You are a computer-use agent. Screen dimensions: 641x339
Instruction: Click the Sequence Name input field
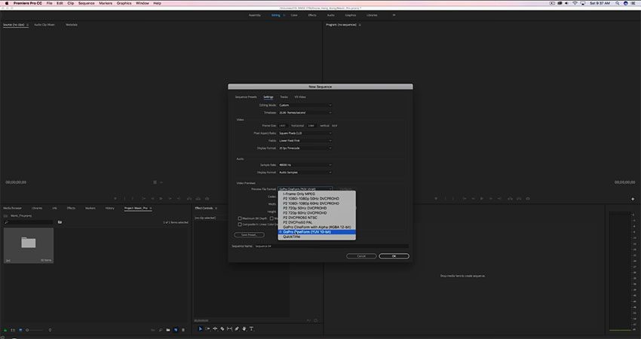pyautogui.click(x=332, y=246)
